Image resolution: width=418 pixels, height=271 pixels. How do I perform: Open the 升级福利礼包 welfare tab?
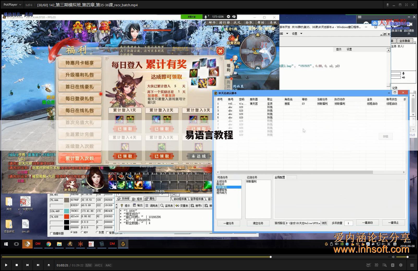[x=80, y=75]
